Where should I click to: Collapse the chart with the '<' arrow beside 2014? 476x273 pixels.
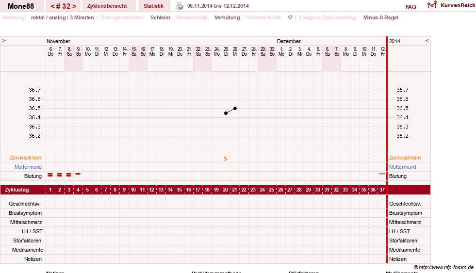pyautogui.click(x=427, y=40)
